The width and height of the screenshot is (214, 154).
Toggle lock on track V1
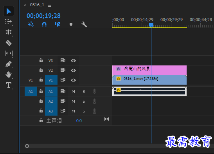click(x=41, y=80)
